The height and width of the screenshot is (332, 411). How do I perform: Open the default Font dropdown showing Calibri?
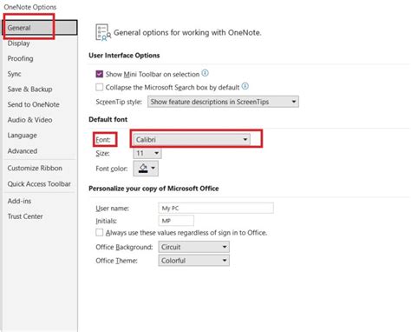coord(192,140)
